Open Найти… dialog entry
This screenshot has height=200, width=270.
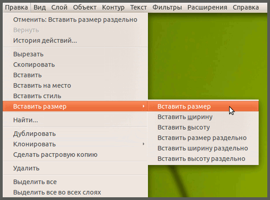pos(75,120)
